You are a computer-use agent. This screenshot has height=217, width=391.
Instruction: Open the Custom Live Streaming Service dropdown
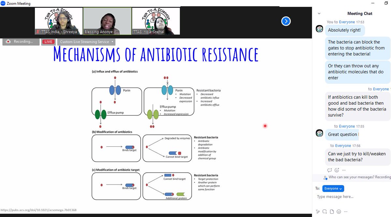click(x=86, y=42)
